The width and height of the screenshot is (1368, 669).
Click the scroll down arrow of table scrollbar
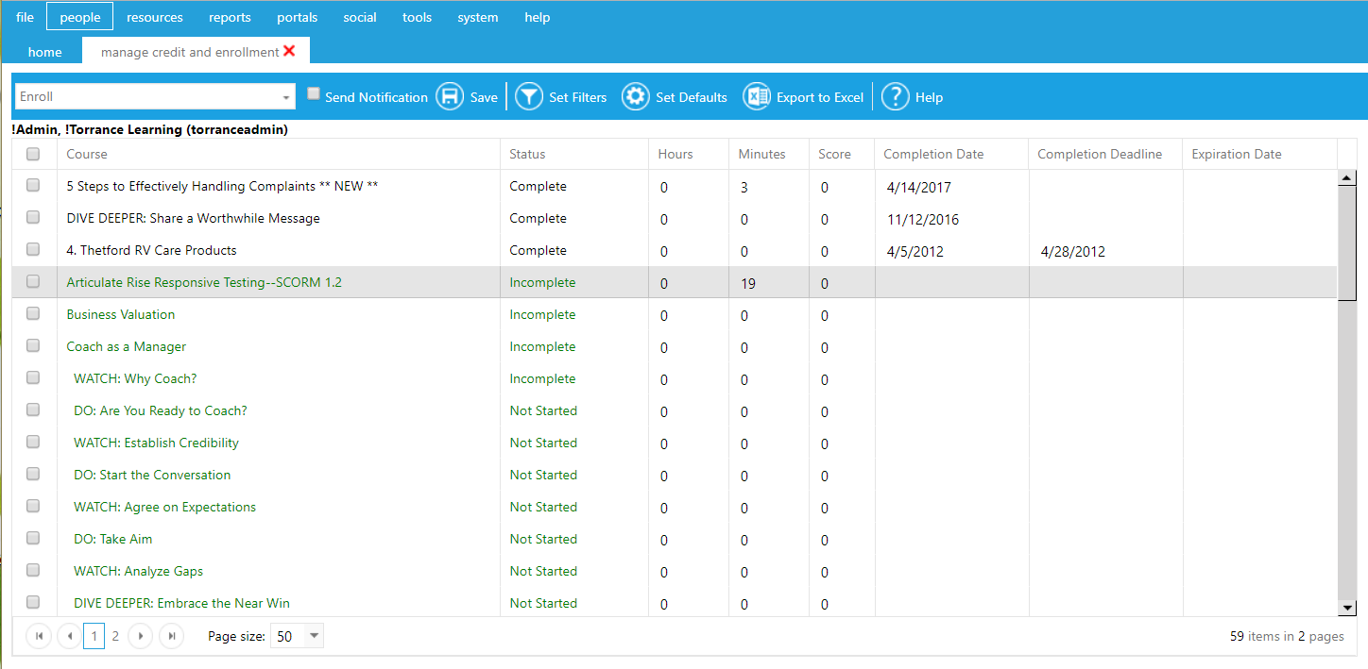coord(1347,609)
